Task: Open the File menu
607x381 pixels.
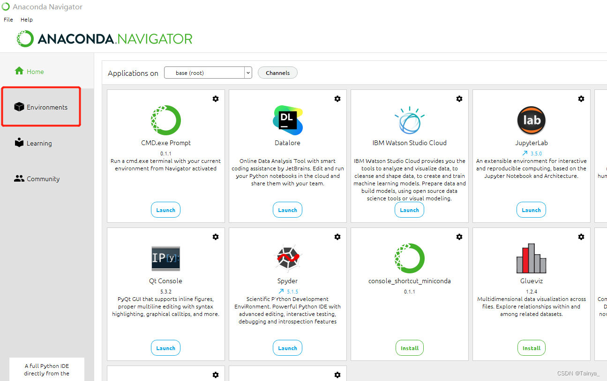Action: pos(8,20)
